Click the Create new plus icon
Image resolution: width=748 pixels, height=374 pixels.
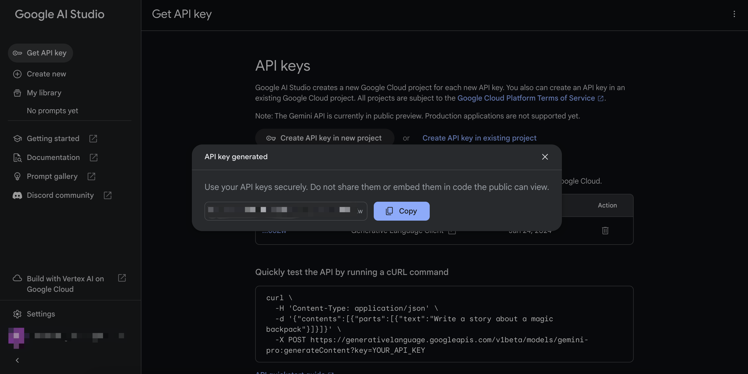pyautogui.click(x=17, y=74)
